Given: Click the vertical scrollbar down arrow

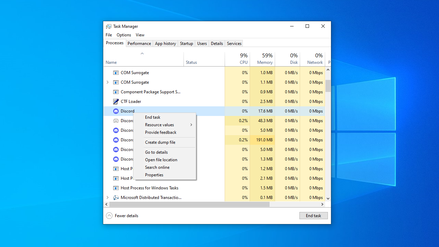Looking at the screenshot, I should coord(328,198).
